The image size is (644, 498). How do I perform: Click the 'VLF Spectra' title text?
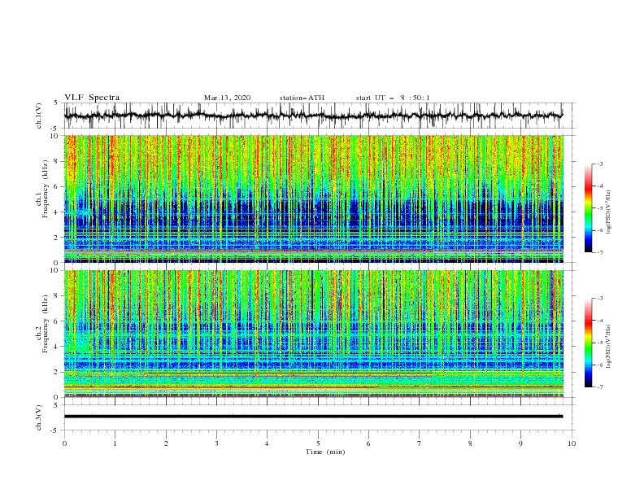point(92,98)
